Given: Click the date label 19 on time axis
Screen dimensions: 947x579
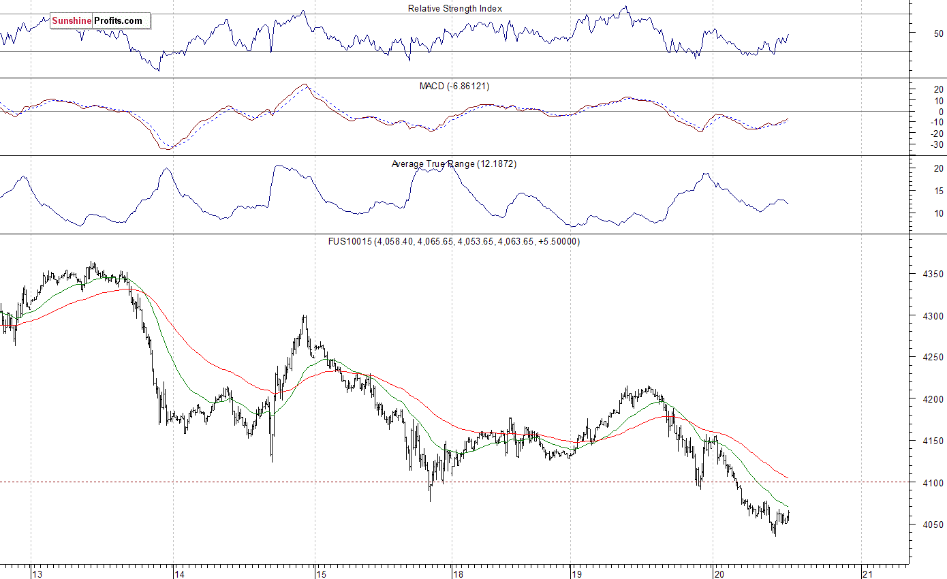Looking at the screenshot, I should (577, 574).
